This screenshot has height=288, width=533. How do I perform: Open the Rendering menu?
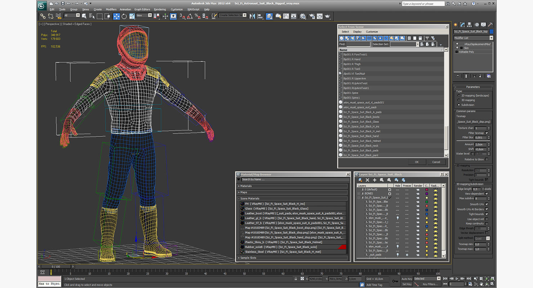(x=160, y=9)
